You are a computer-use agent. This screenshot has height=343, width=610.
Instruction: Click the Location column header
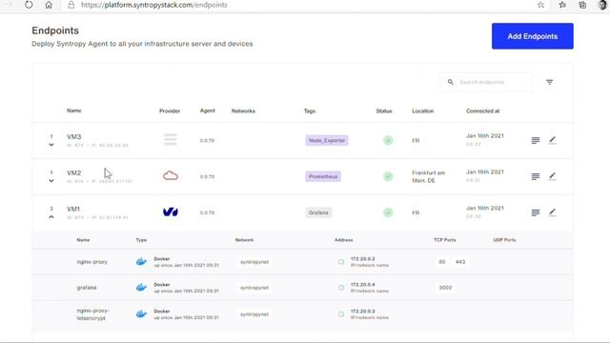coord(422,111)
